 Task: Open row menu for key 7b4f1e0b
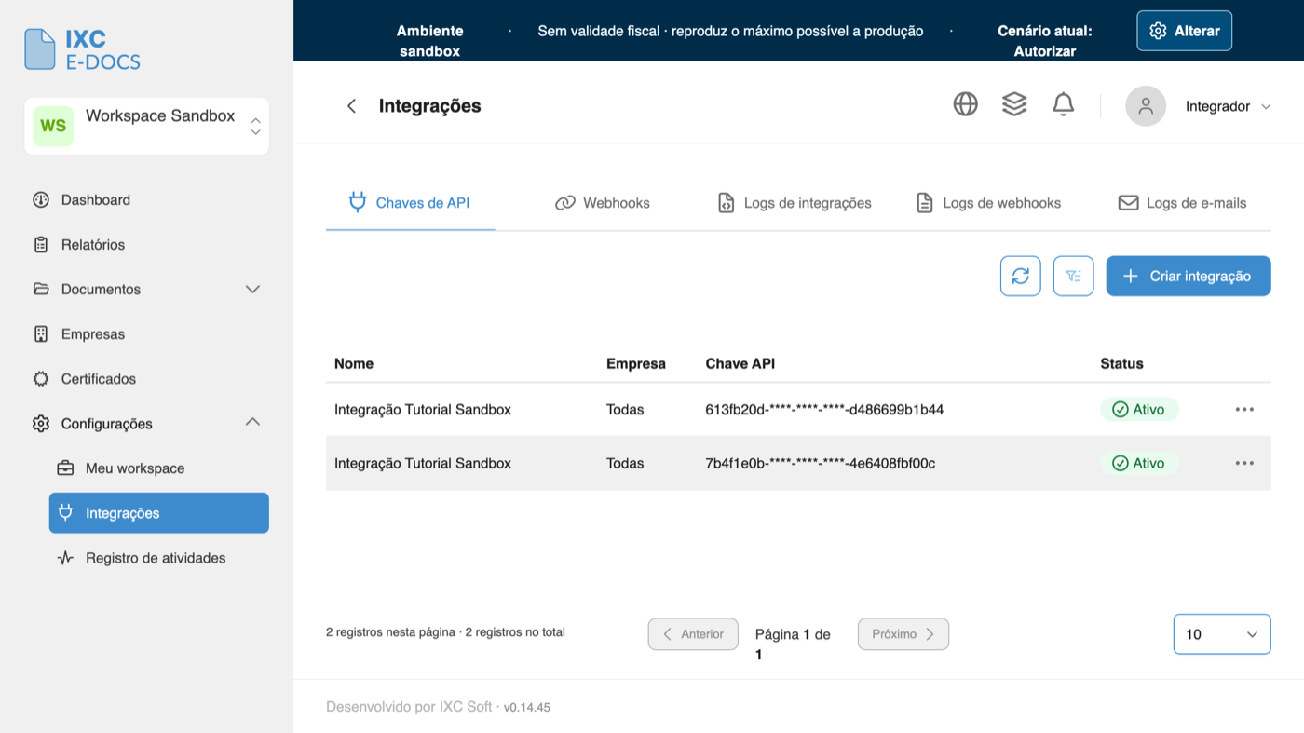point(1244,463)
